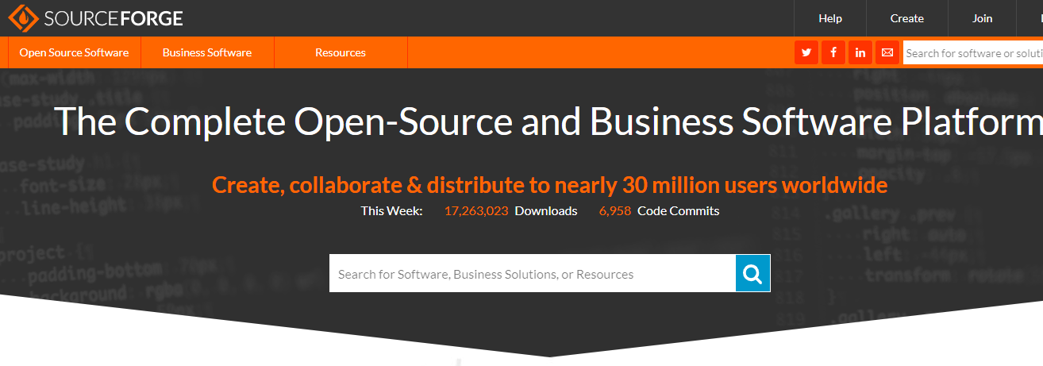Expand the Open Source Software menu
Viewport: 1043px width, 366px height.
tap(74, 52)
